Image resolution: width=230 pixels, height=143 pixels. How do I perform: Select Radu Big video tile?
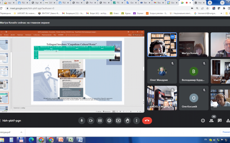point(220,45)
